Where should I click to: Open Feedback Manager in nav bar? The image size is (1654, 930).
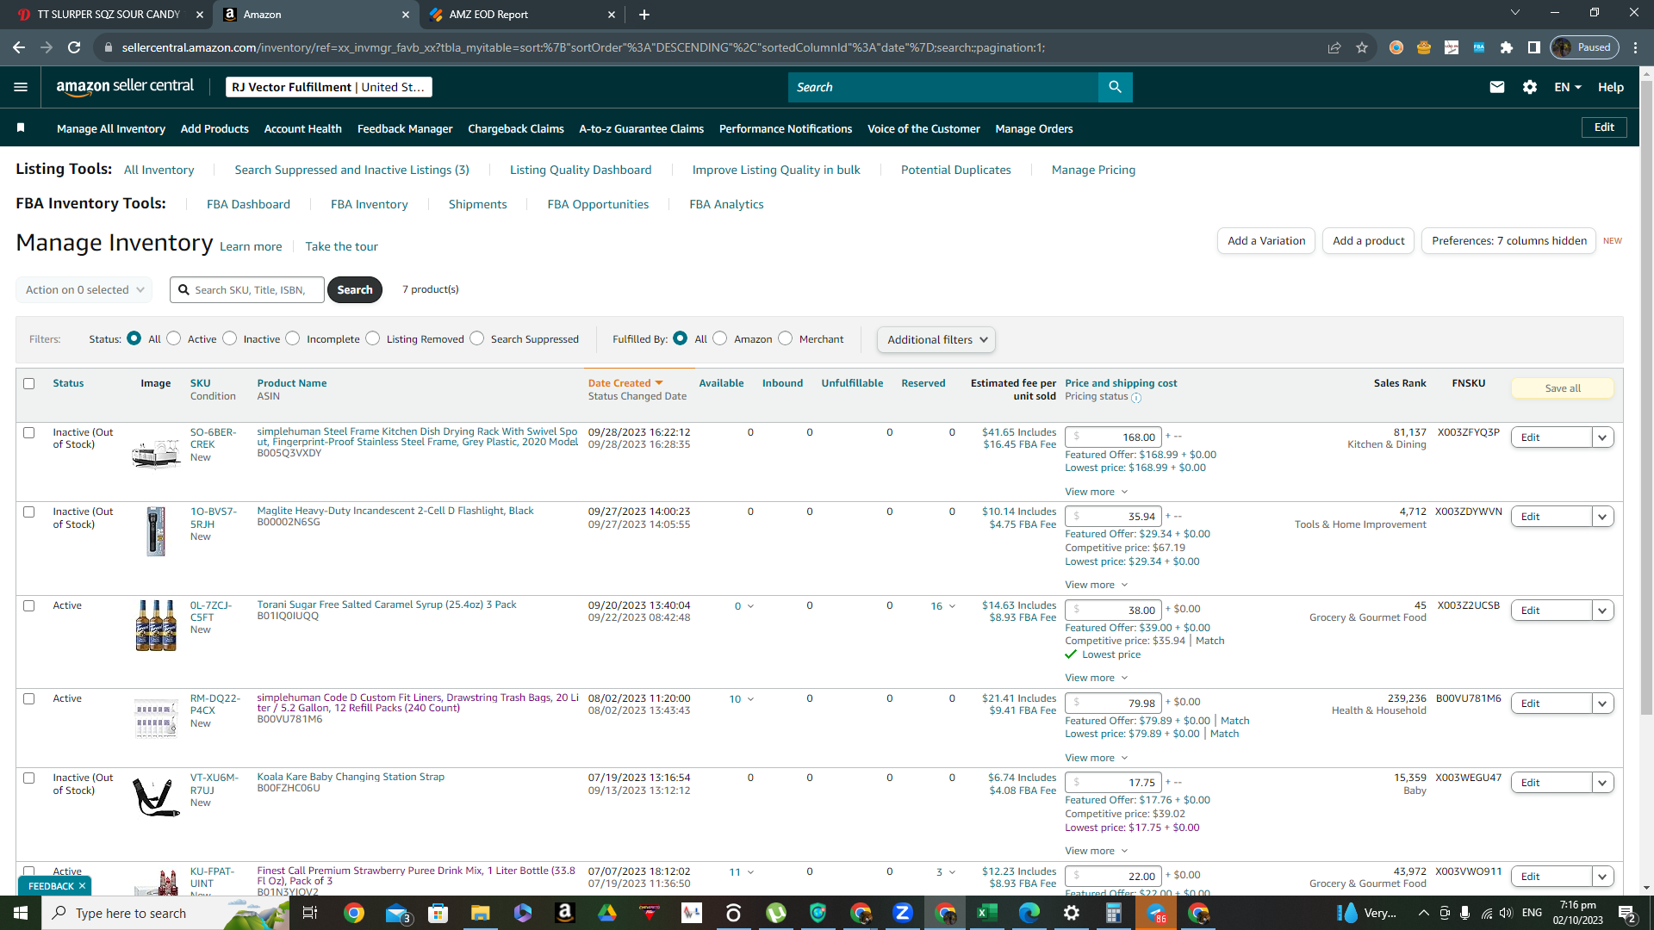[x=405, y=128]
